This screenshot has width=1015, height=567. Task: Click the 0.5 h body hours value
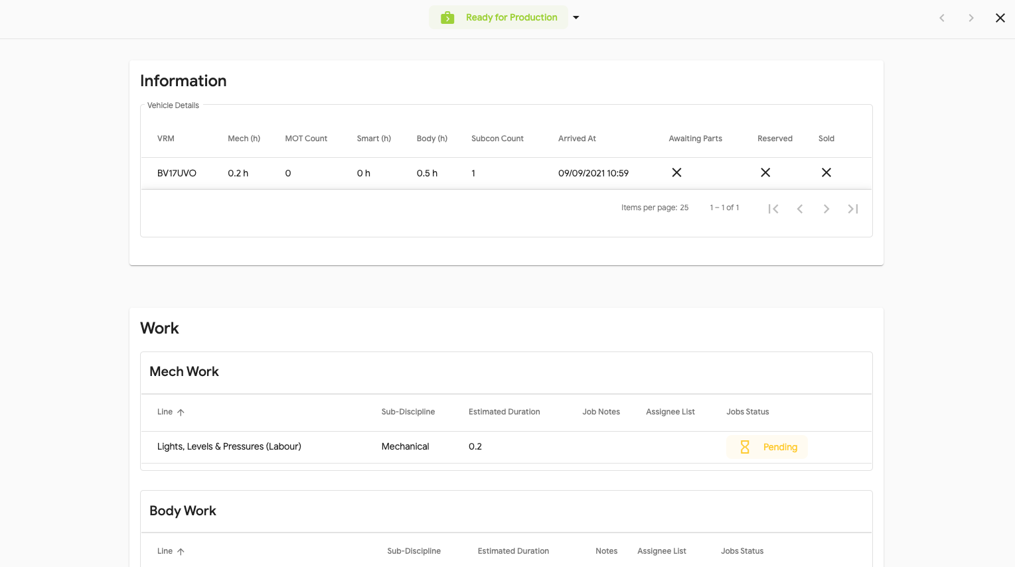(427, 173)
